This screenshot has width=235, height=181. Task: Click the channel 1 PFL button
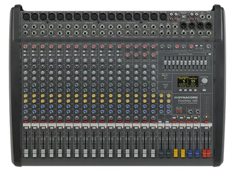[26, 128]
